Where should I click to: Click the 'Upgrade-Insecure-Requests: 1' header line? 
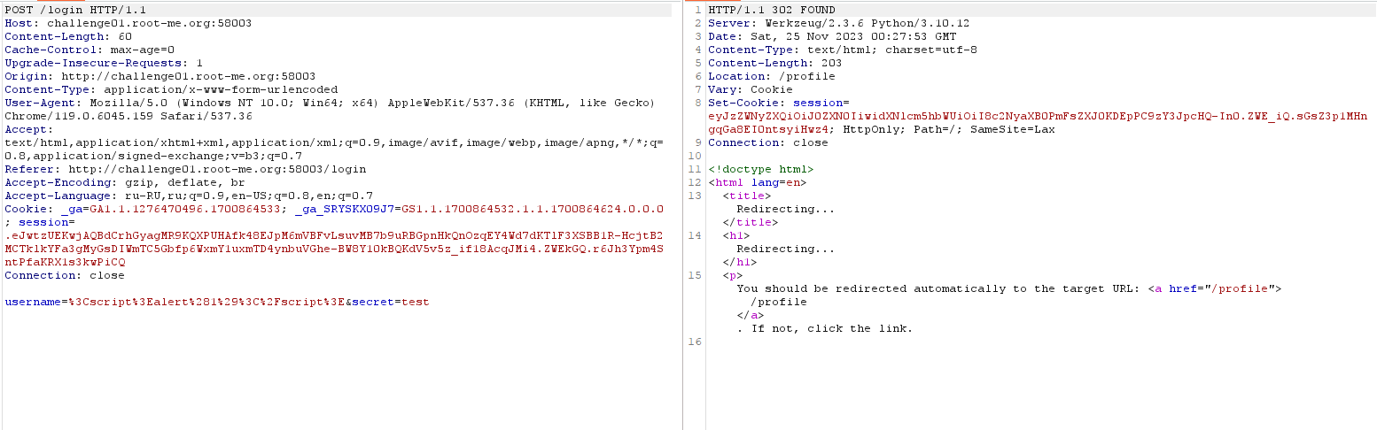click(x=103, y=63)
